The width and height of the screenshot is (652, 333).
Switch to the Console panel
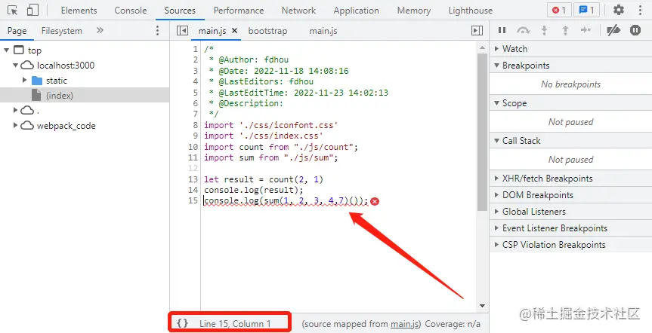[131, 11]
